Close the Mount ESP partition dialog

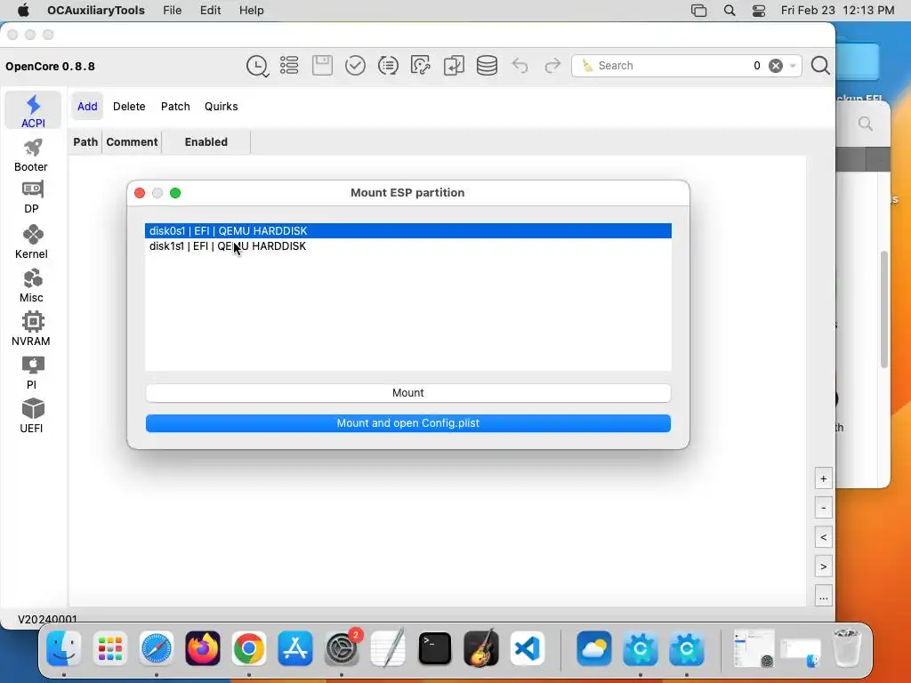140,193
